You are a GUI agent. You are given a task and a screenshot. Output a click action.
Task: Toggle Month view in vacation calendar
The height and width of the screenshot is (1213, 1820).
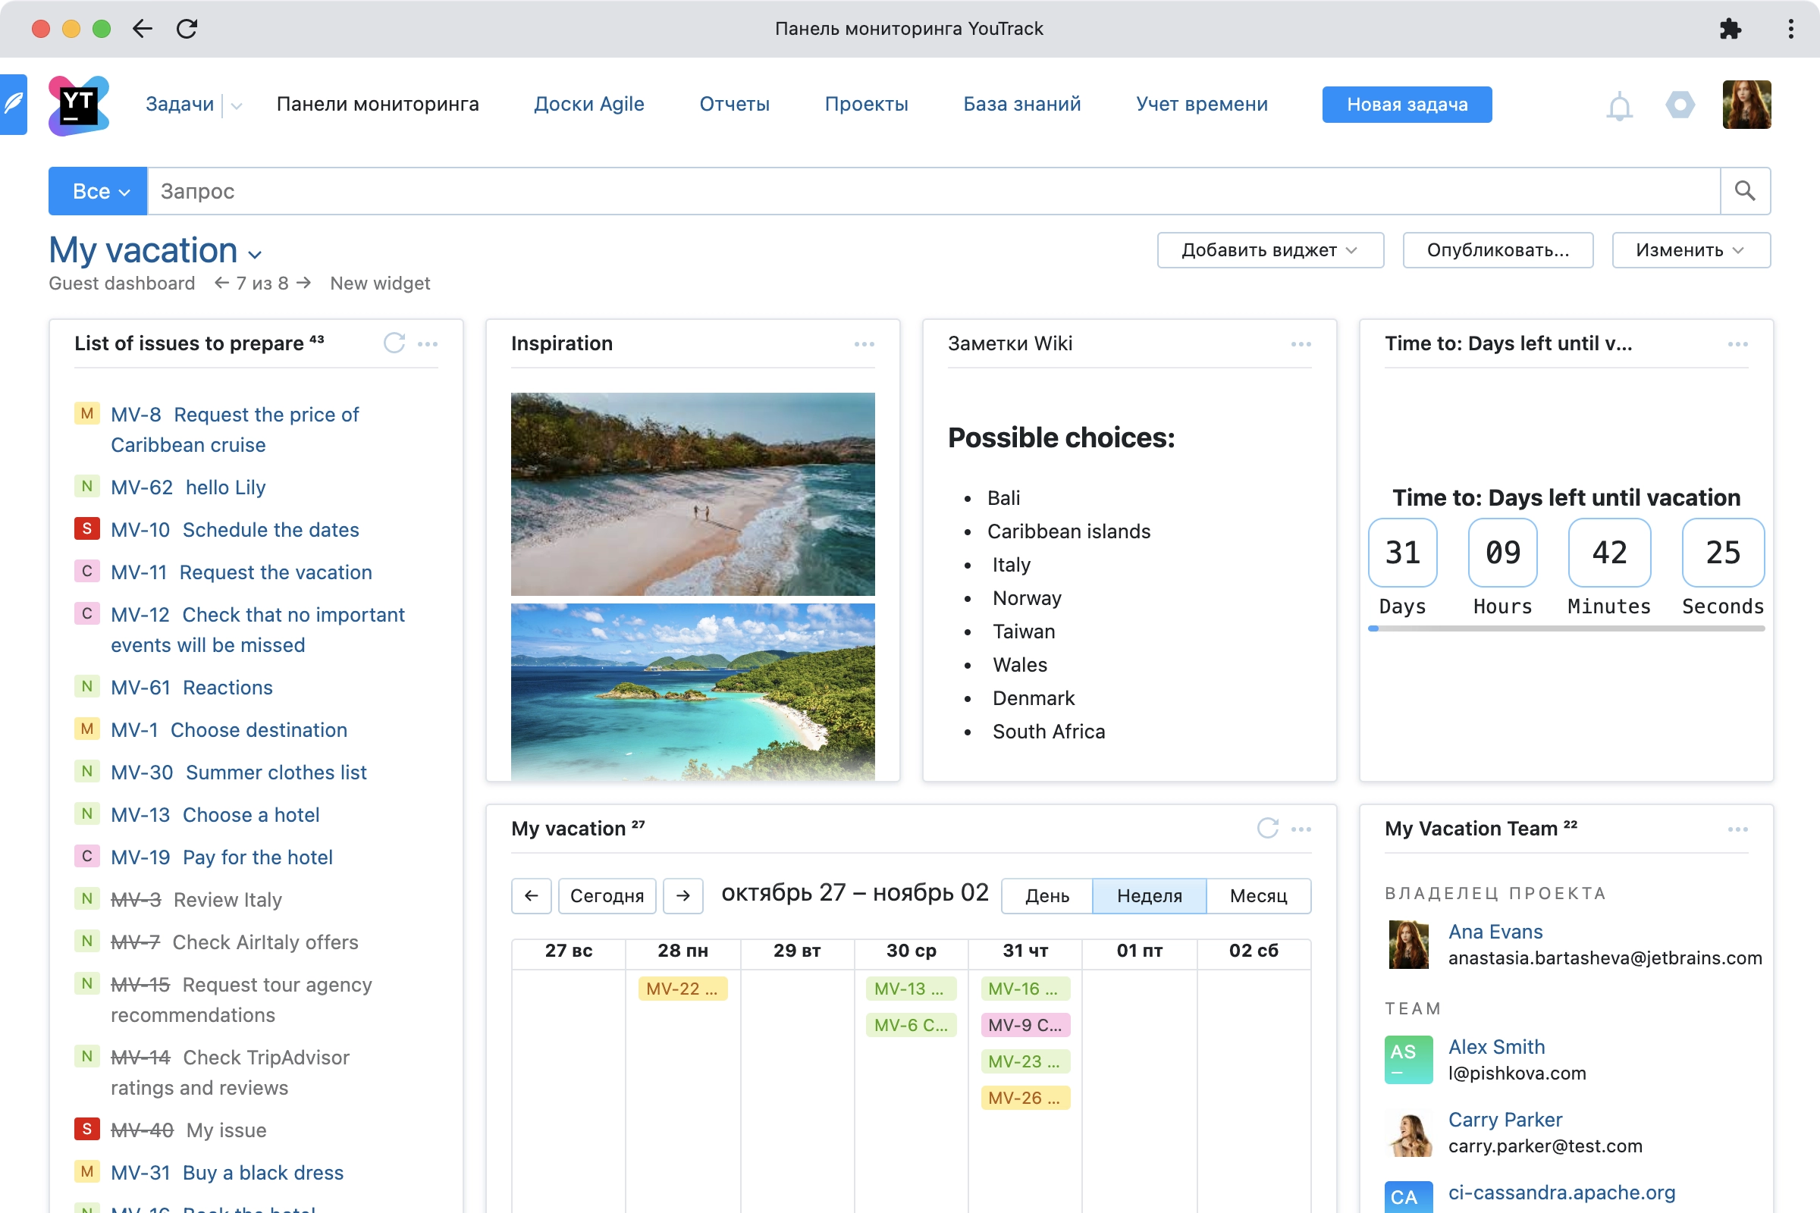[x=1255, y=895]
